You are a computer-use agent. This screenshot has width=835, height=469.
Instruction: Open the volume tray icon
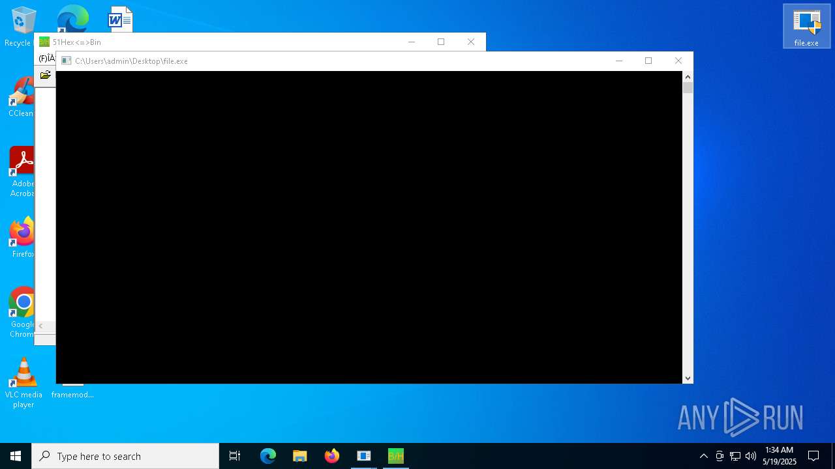tap(751, 456)
